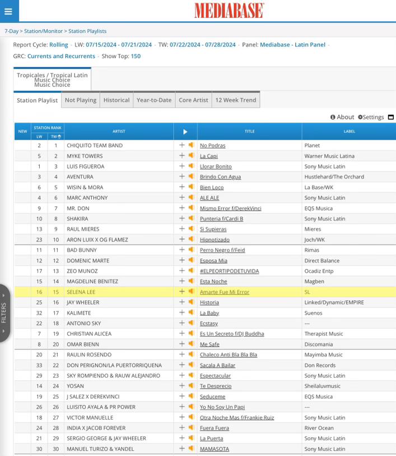Image resolution: width=396 pixels, height=456 pixels.
Task: Play audio for Amarte Fue Mi Error
Action: (191, 291)
